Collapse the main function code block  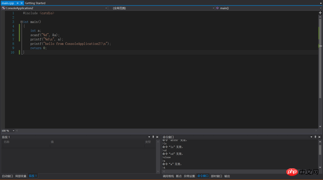click(21, 22)
